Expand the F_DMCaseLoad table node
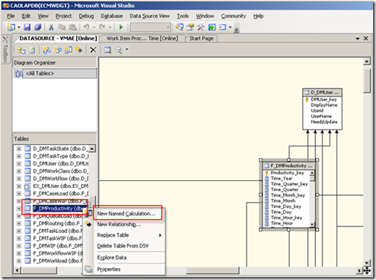Viewport: 376px width, 280px height. (x=19, y=194)
